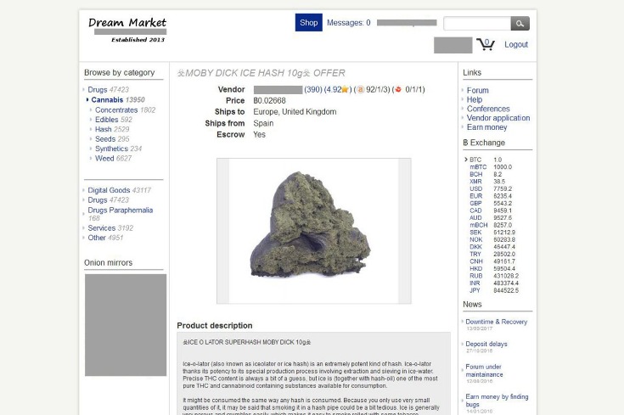The width and height of the screenshot is (624, 415).
Task: Select XMR exchange currency
Action: tap(475, 182)
